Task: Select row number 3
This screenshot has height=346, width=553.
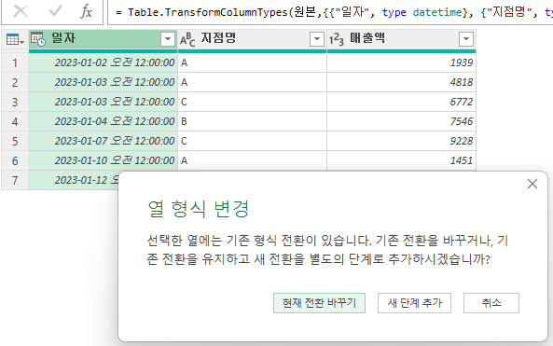Action: coord(15,102)
